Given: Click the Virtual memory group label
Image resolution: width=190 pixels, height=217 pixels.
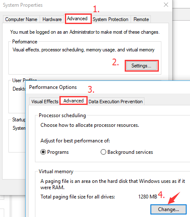Looking at the screenshot, I should tap(56, 171).
